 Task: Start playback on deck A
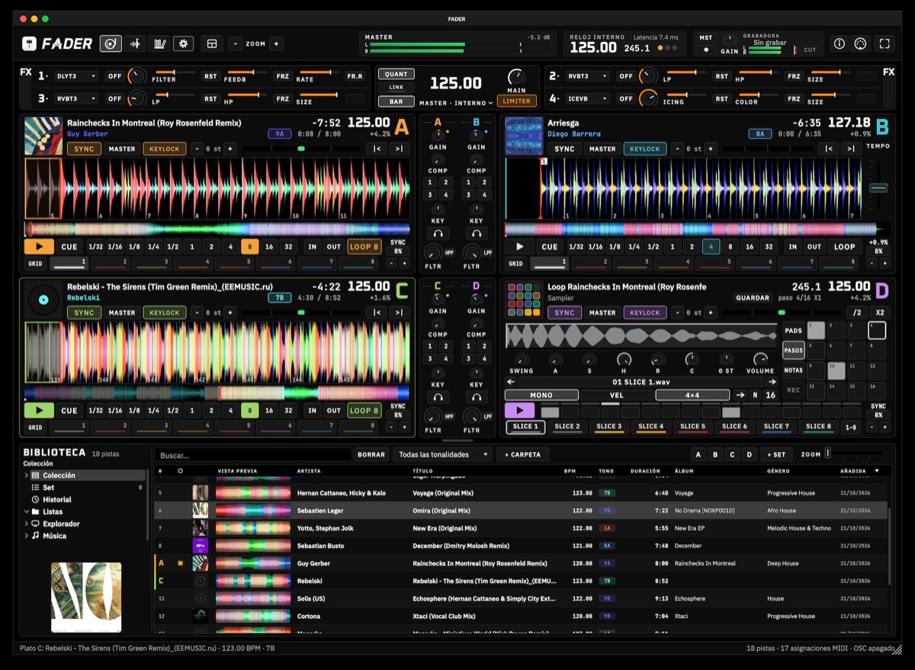click(39, 247)
